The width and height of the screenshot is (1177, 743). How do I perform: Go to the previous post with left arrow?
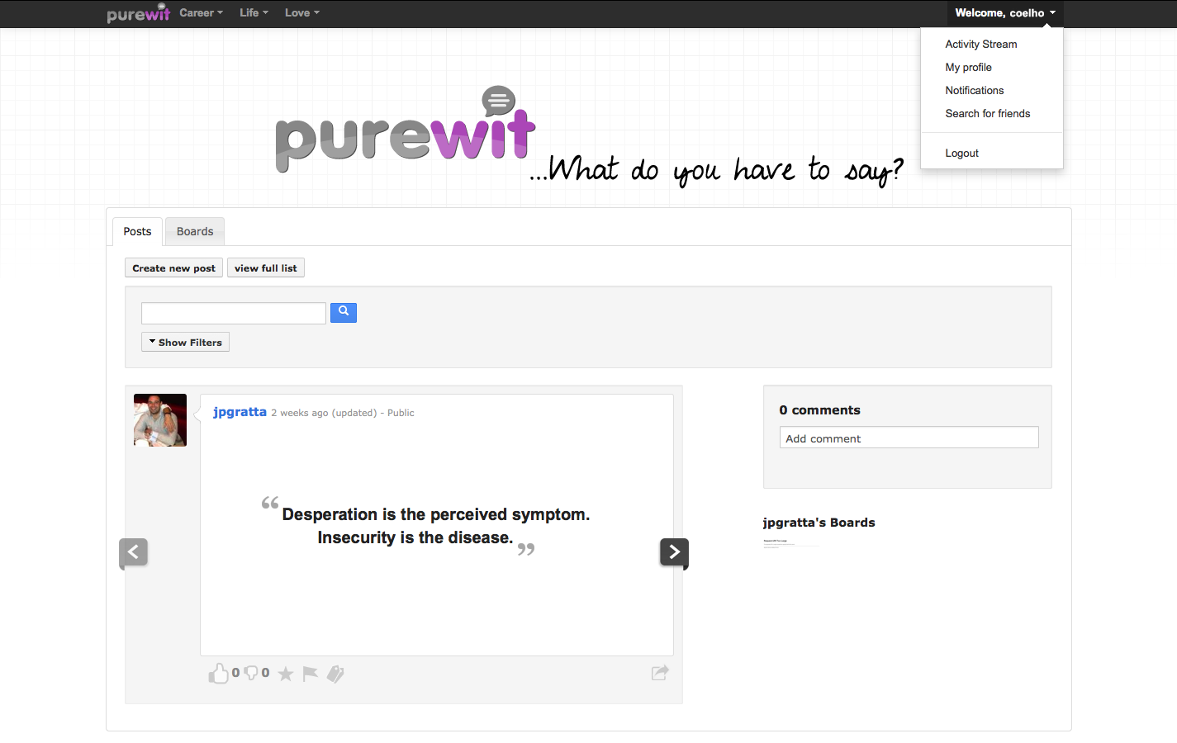point(134,552)
